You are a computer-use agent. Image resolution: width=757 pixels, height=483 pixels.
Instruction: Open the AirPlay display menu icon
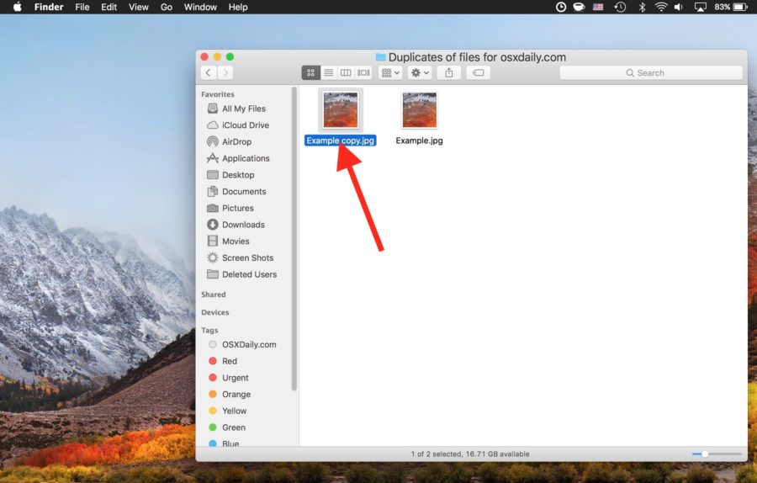click(700, 7)
